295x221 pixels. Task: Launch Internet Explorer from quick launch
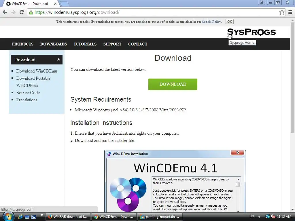pos(20,217)
